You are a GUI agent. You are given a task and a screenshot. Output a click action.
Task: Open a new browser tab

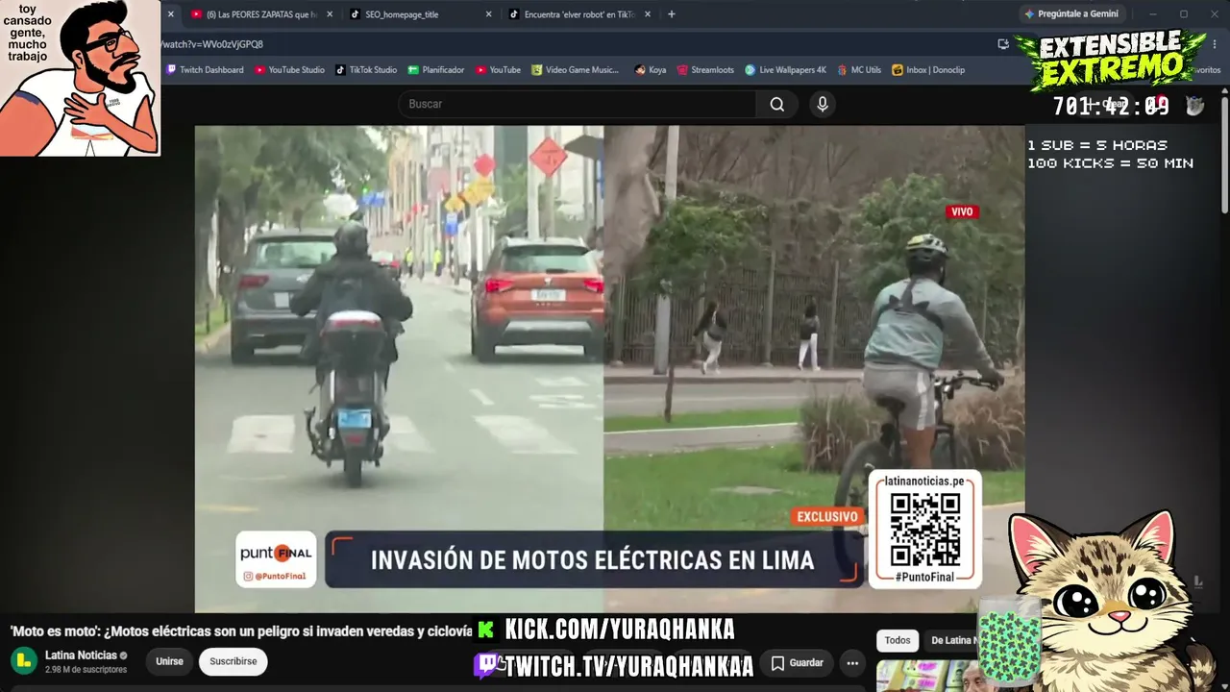[x=671, y=14]
